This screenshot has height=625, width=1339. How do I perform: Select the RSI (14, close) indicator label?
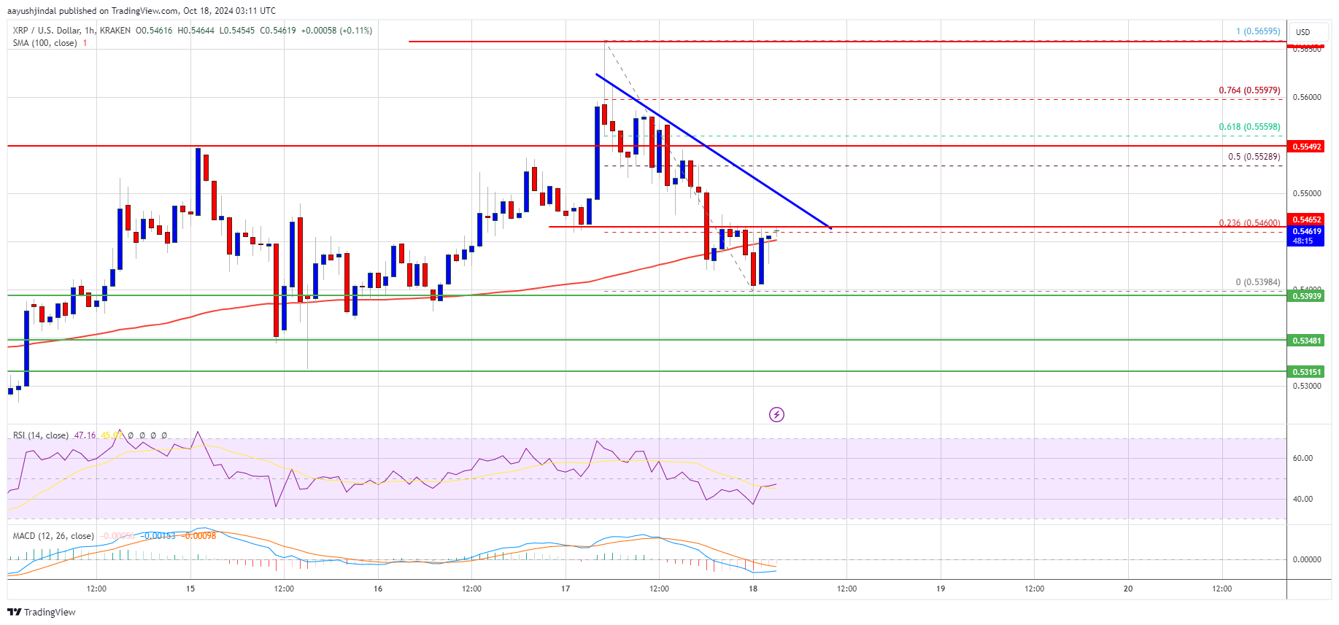pyautogui.click(x=40, y=435)
